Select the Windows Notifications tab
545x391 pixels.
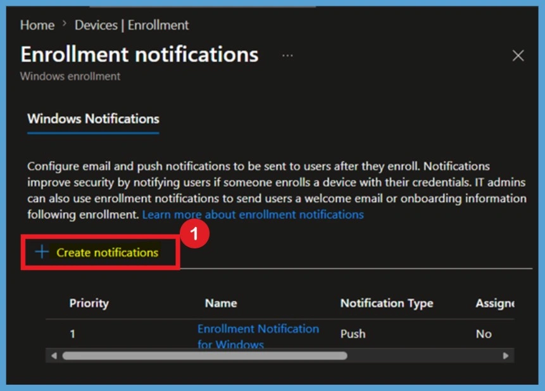pos(93,119)
